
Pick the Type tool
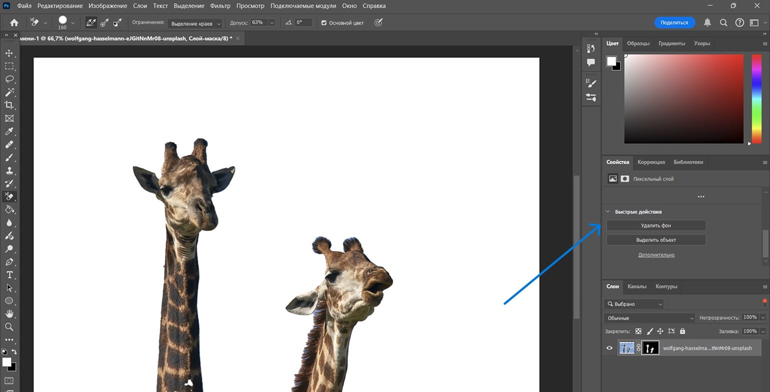tap(9, 274)
